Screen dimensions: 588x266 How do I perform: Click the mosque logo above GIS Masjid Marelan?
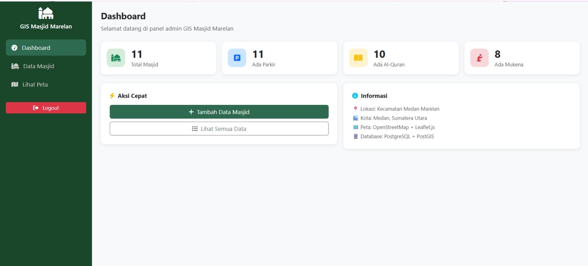[x=46, y=13]
